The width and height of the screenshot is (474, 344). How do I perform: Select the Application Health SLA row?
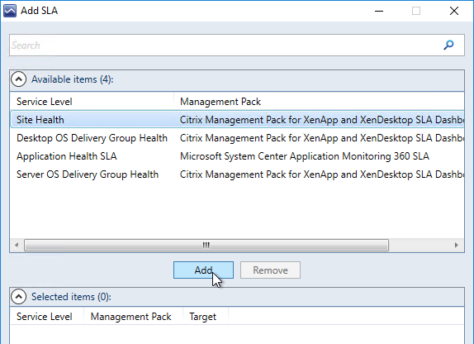click(237, 156)
